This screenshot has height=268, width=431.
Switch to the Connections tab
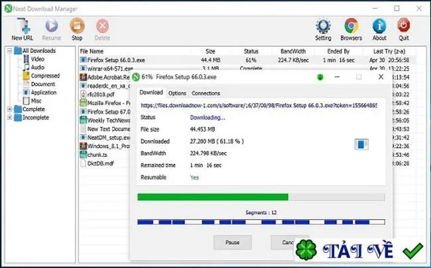tap(206, 93)
